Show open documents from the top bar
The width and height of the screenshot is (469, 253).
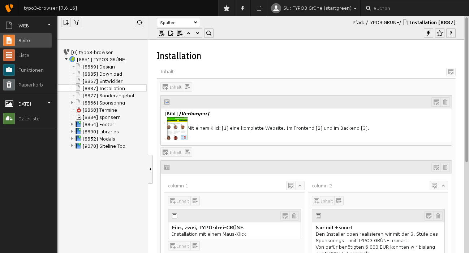click(x=259, y=8)
